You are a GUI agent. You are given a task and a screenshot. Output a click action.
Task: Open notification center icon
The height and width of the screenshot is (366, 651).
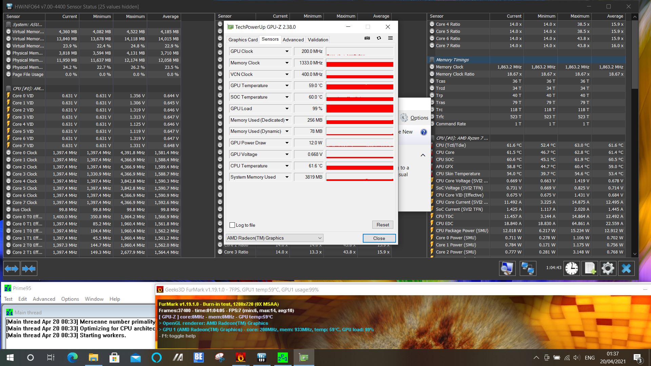(637, 358)
